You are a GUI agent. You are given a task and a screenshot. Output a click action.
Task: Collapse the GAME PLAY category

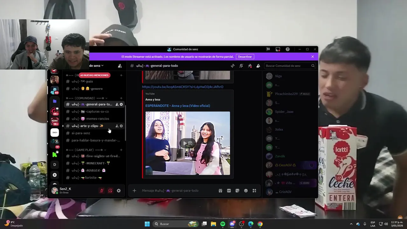pyautogui.click(x=86, y=150)
